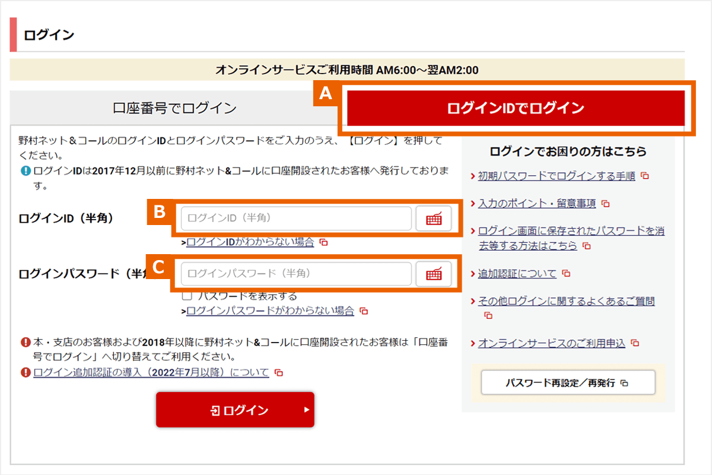Image resolution: width=712 pixels, height=475 pixels.
Task: Click external-link icon beside 入力のポイント・留意事項
Action: pos(605,204)
